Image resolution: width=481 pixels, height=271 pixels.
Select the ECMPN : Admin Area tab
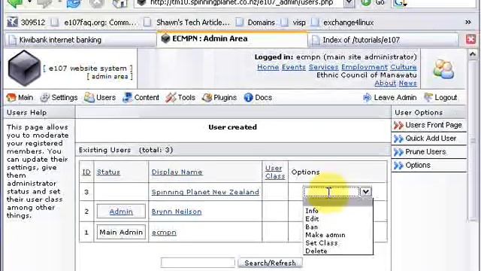232,38
